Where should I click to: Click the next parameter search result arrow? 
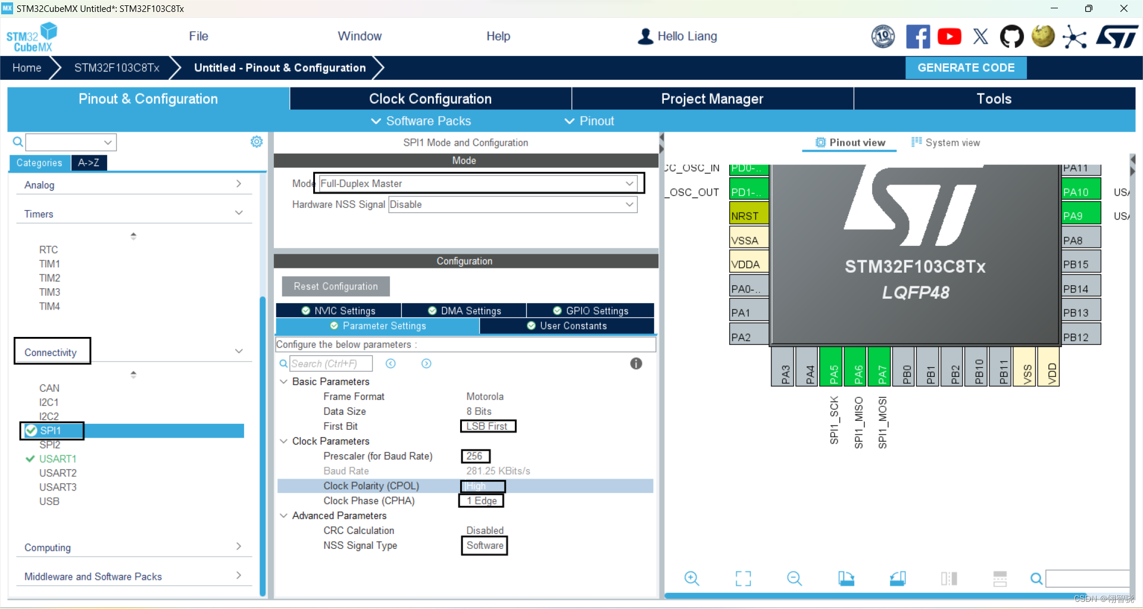(x=426, y=364)
